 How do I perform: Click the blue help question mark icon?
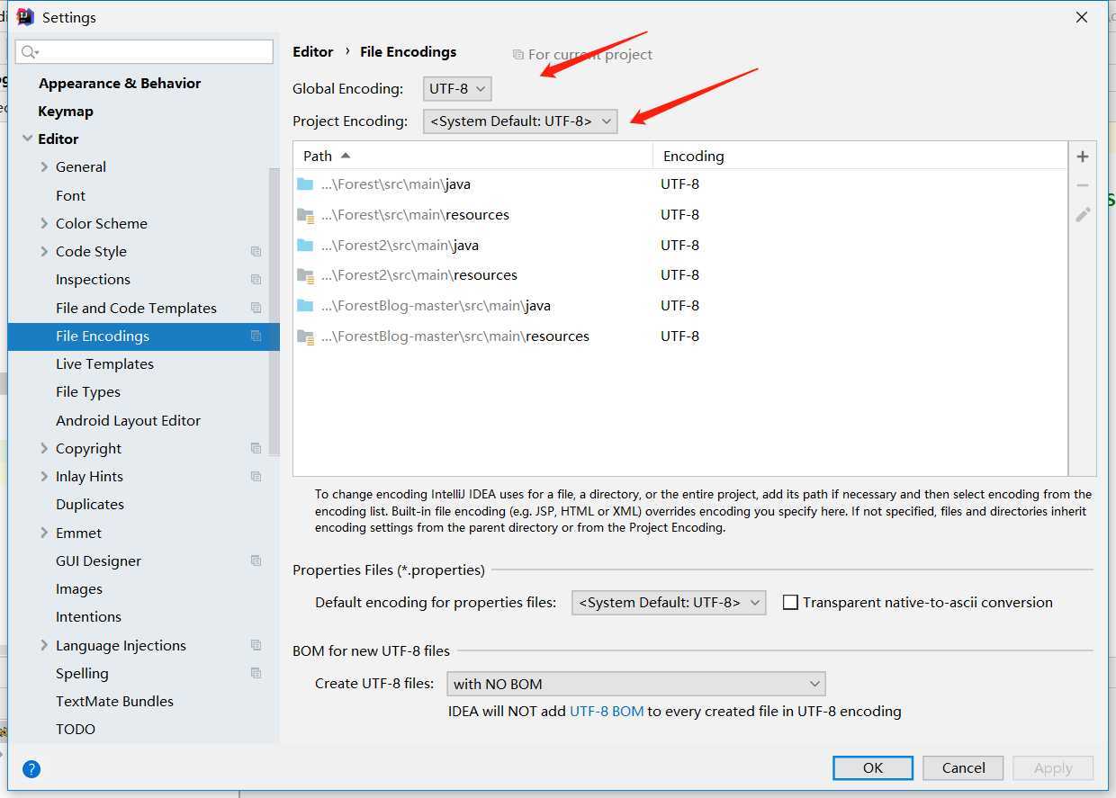[x=31, y=768]
